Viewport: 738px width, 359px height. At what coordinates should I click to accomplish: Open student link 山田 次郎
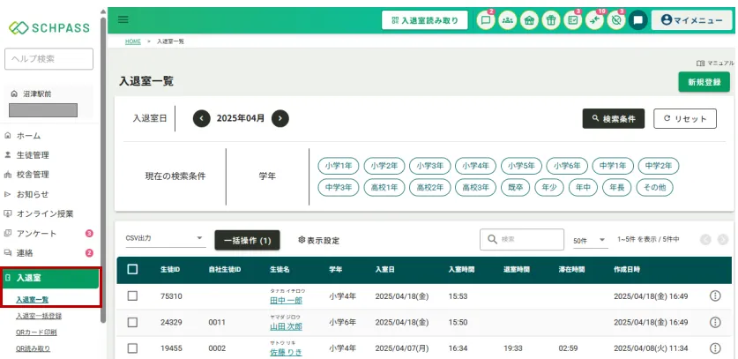(x=287, y=327)
